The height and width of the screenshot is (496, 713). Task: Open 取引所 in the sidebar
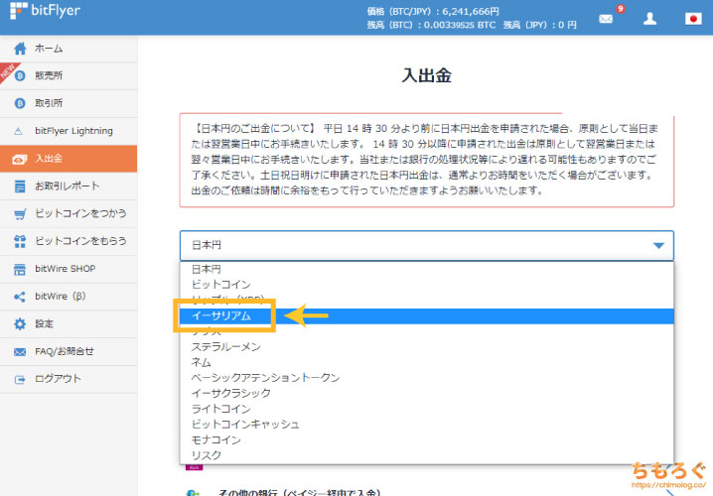(x=69, y=103)
